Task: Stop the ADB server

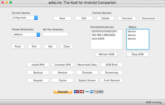Action: pyautogui.click(x=138, y=54)
